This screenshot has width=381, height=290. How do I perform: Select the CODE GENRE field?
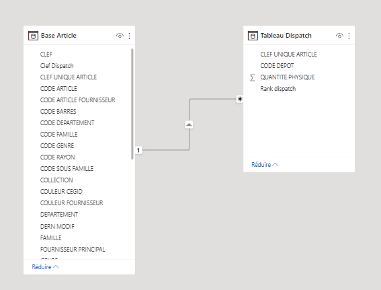tap(57, 146)
